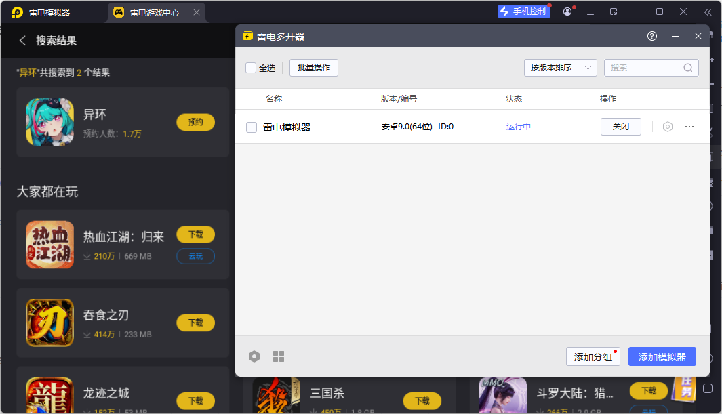722x414 pixels.
Task: Open 热血江湖：归来 game icon
Action: [49, 245]
